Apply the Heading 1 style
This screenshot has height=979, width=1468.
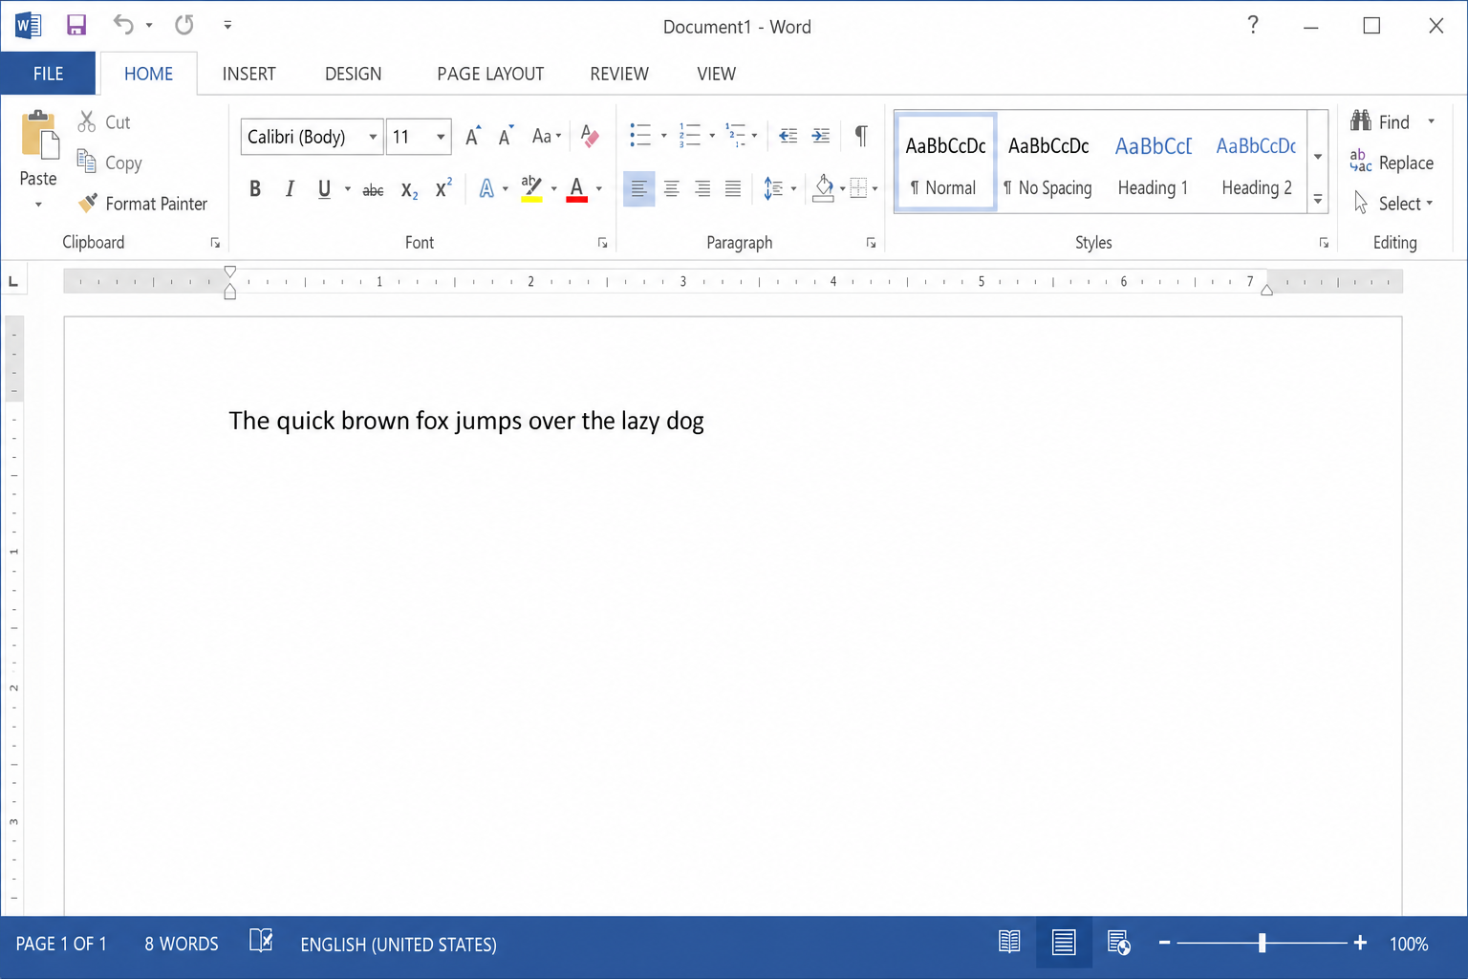(x=1153, y=163)
